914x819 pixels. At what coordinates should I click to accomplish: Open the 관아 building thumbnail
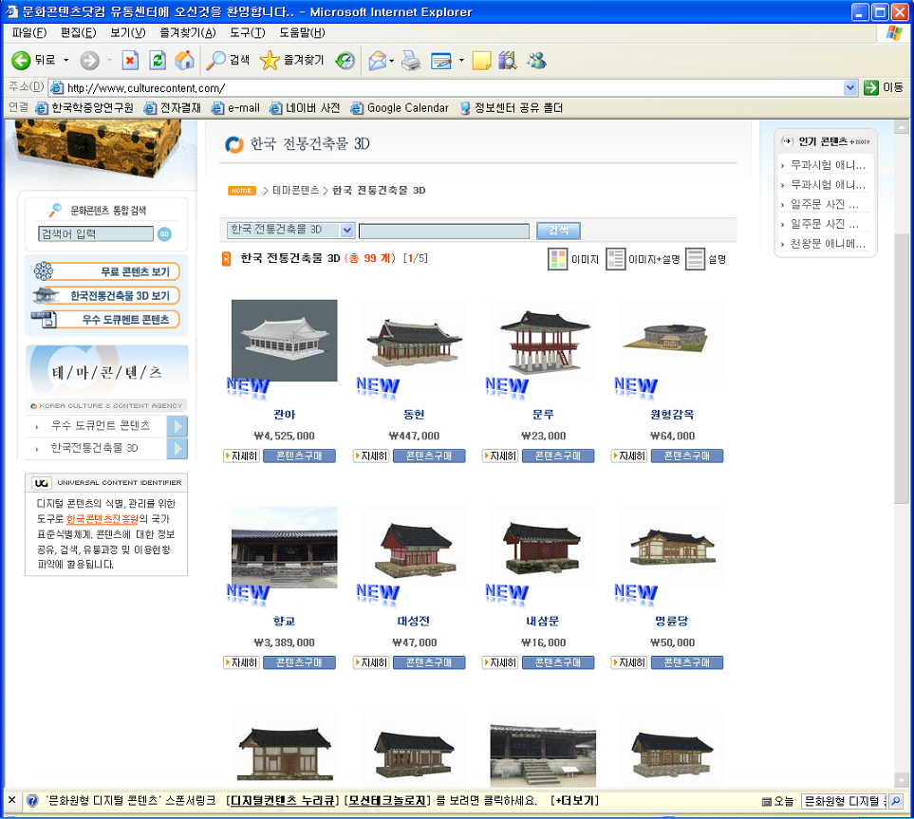[x=285, y=341]
